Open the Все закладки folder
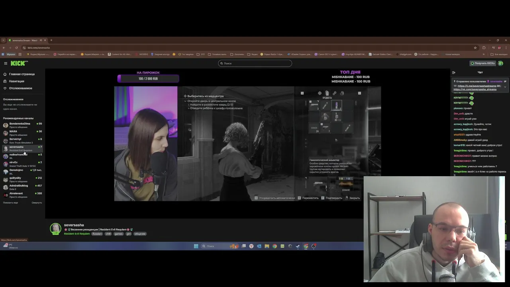Viewport: 510px width, 287px height. (499, 54)
